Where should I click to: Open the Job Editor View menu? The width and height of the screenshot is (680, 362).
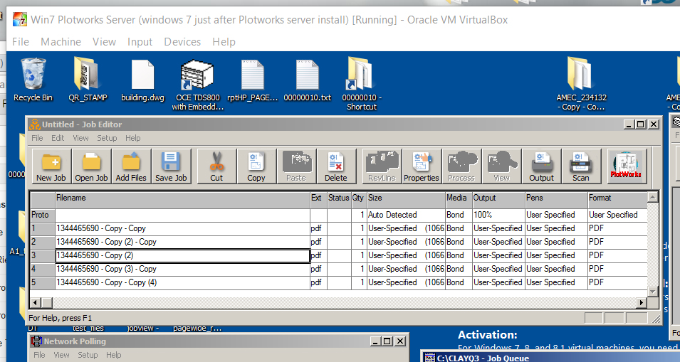pyautogui.click(x=80, y=138)
